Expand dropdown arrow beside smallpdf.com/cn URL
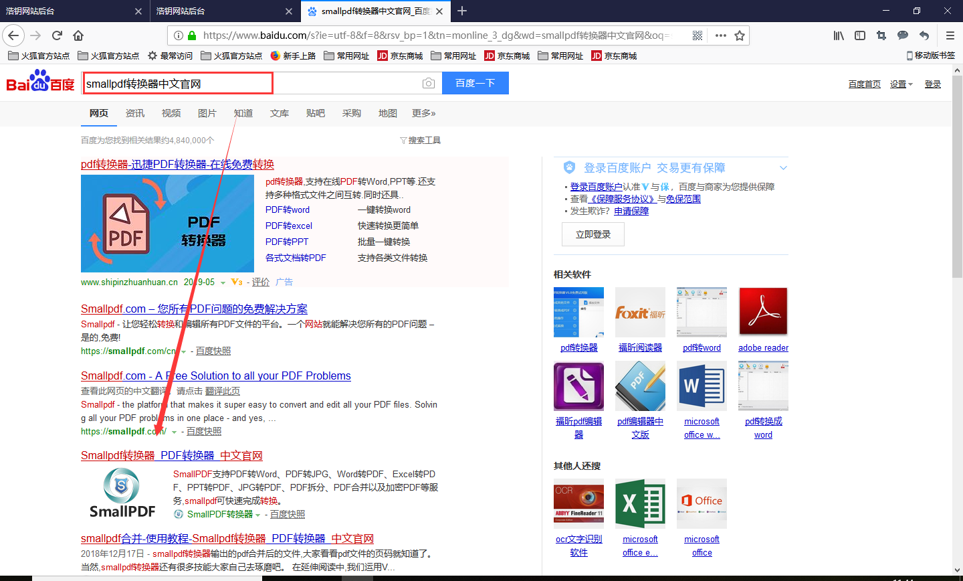This screenshot has height=581, width=963. [x=184, y=351]
